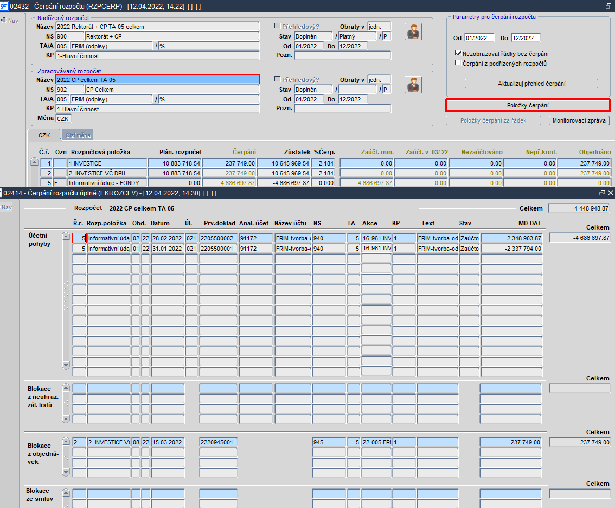
Task: Click Prv.doklad cell 2205500002
Action: tap(218, 238)
